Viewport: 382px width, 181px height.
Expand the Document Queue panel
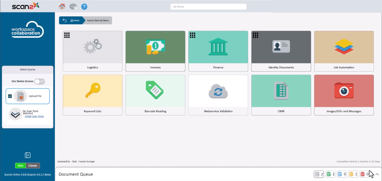point(377,174)
